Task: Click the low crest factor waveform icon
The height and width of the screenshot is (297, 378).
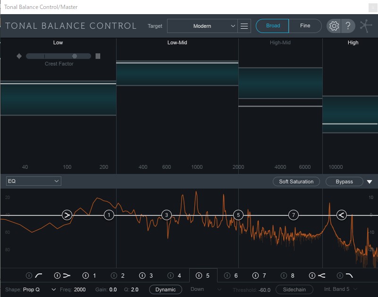Action: tap(19, 56)
